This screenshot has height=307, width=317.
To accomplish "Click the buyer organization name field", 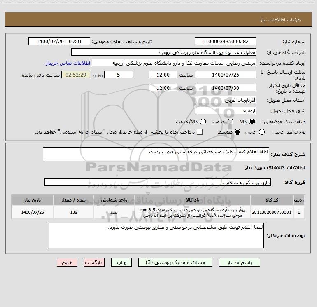I will click(x=164, y=52).
